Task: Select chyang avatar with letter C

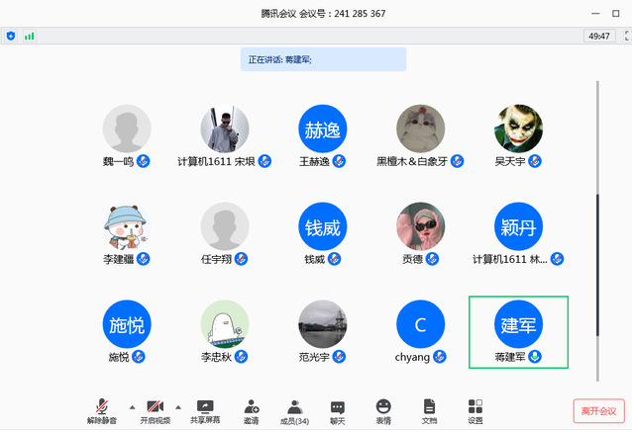Action: (421, 324)
